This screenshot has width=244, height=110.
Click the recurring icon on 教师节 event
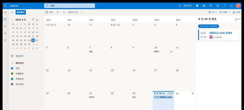point(171,52)
